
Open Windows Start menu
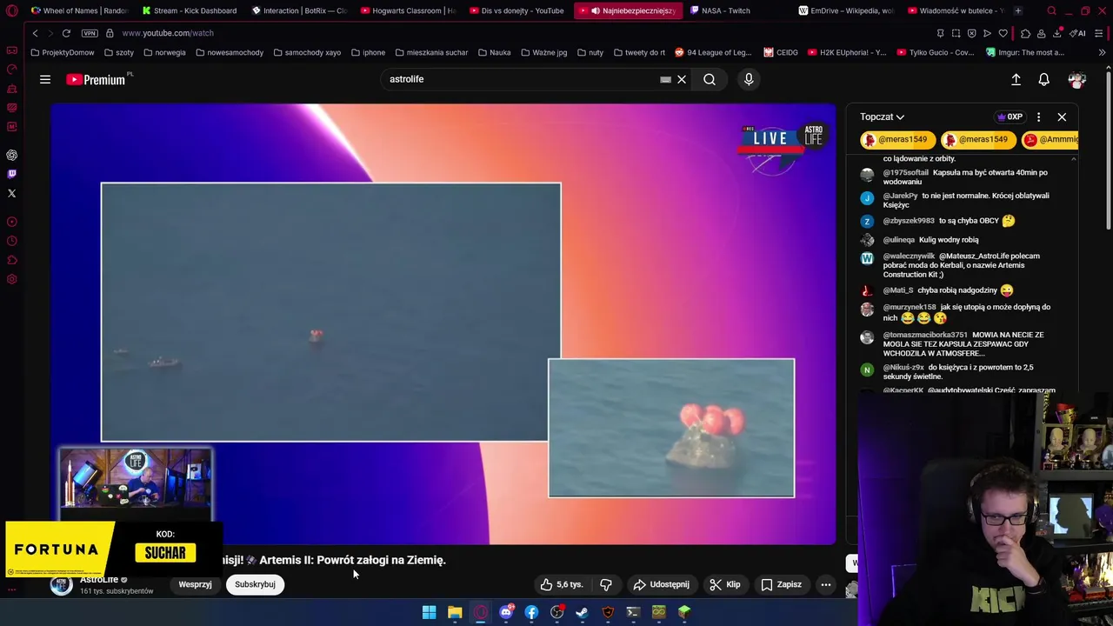coord(429,612)
